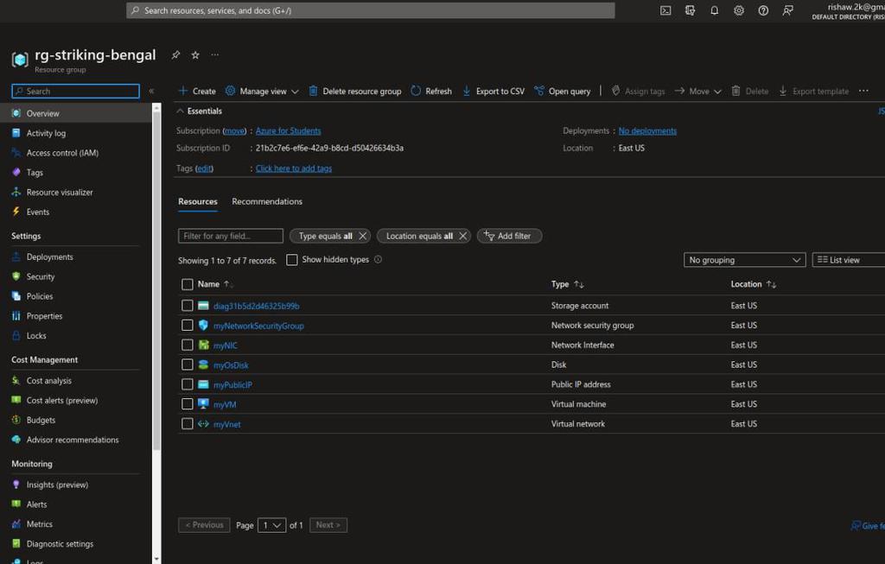
Task: Open the No grouping dropdown
Action: coord(745,260)
